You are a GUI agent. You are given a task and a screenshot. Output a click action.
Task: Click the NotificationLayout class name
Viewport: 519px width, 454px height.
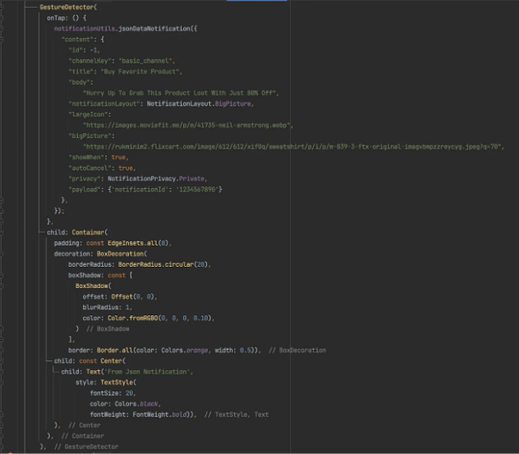179,104
